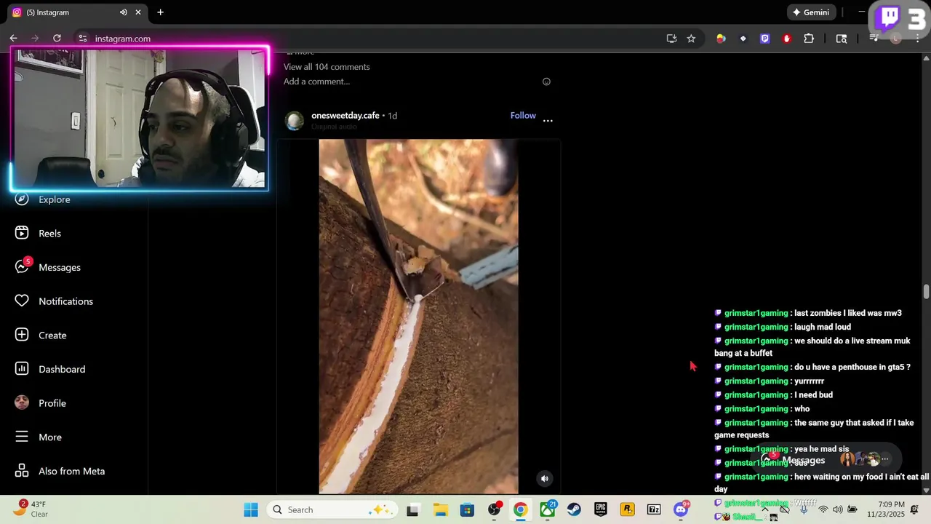Click the dark diamond extension icon

click(x=743, y=39)
